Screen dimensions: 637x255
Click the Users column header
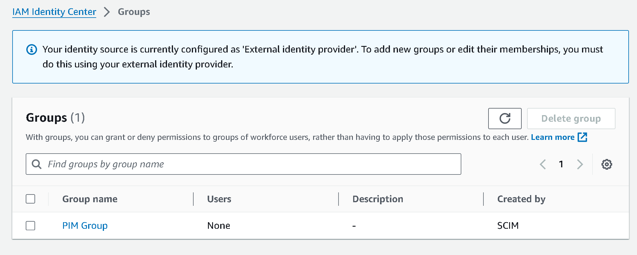click(219, 199)
